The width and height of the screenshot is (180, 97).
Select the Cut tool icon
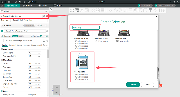[130, 10]
